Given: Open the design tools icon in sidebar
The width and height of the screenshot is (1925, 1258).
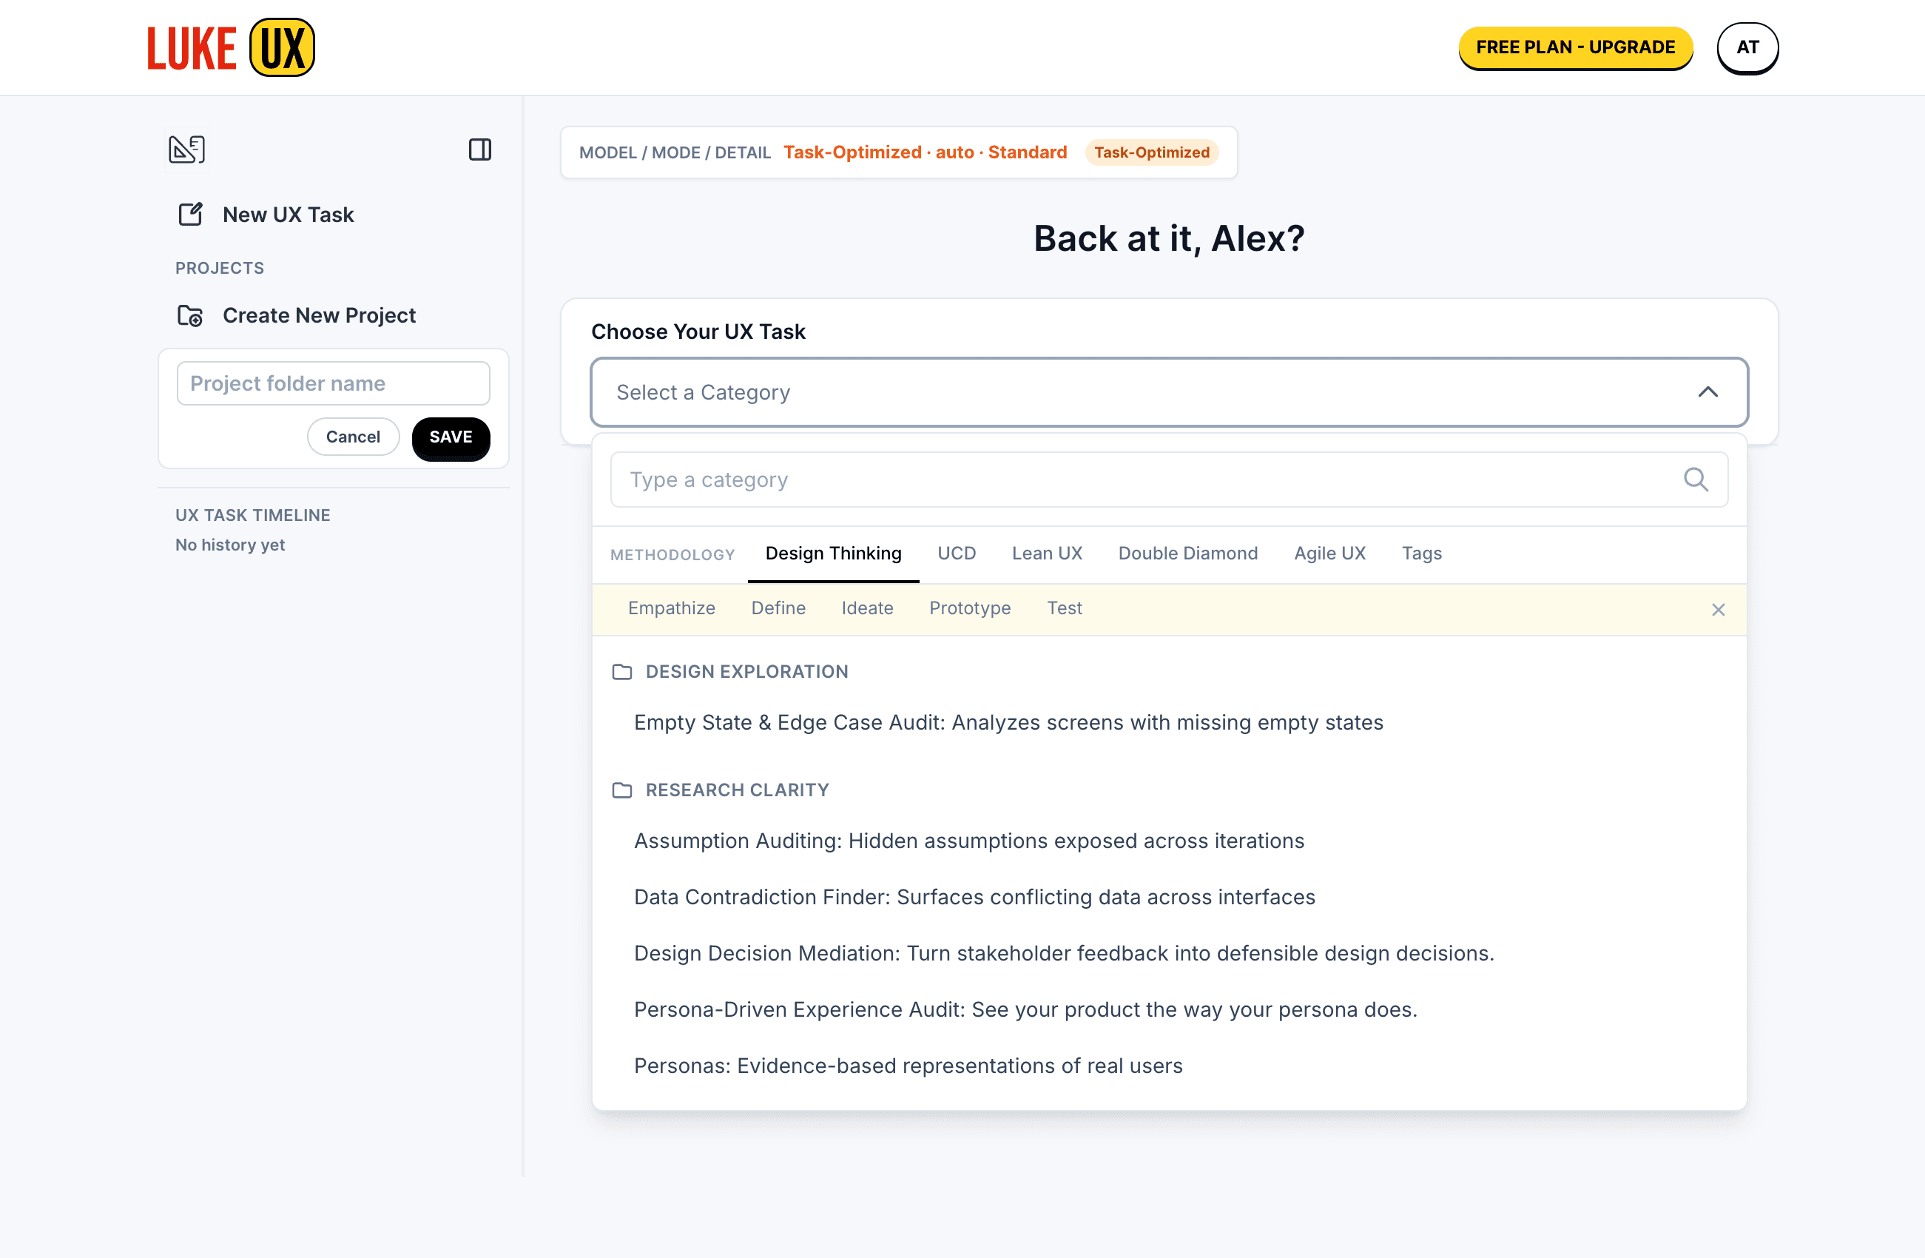Looking at the screenshot, I should click(x=187, y=149).
